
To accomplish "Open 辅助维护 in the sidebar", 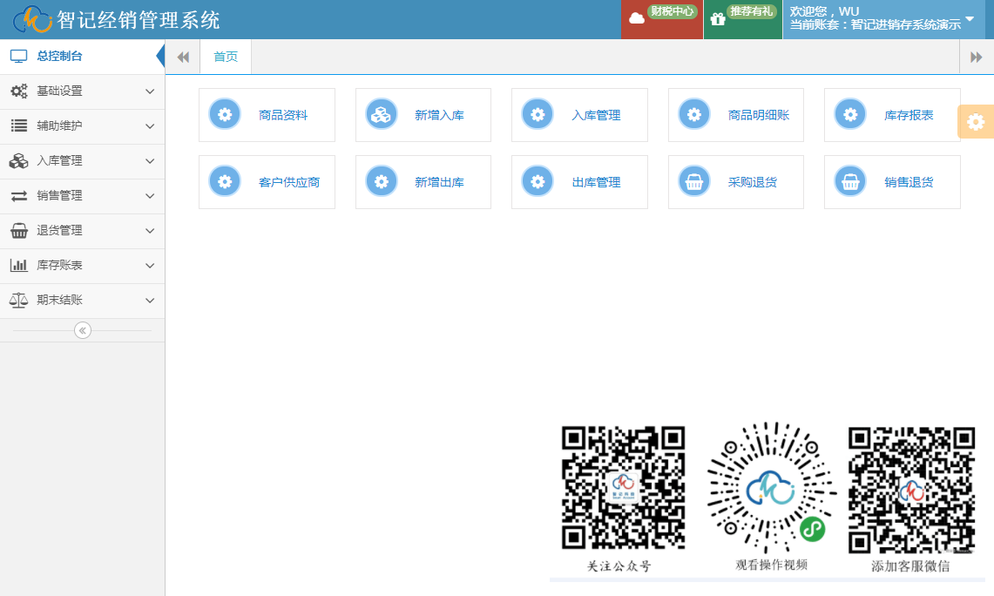I will [83, 126].
